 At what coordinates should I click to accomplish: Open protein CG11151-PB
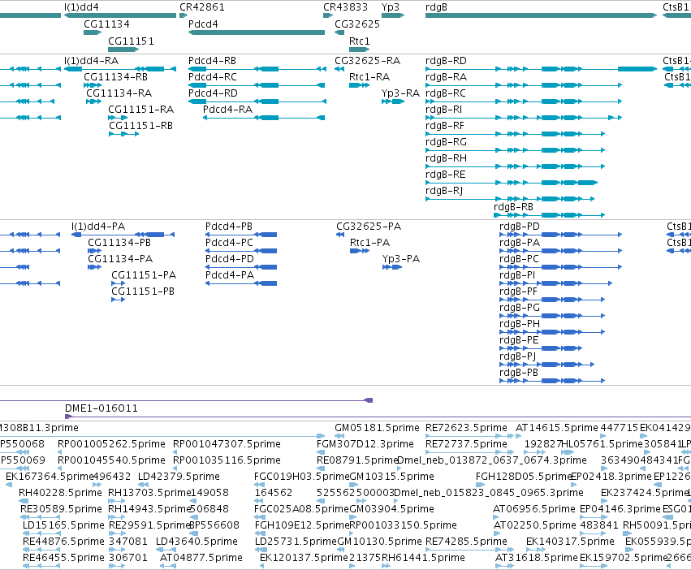143,291
